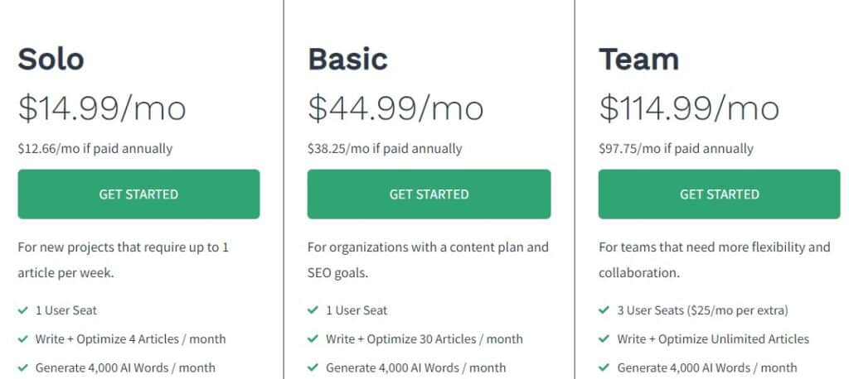849x379 pixels.
Task: Click the $12.66/mo if paid annually note
Action: coord(95,149)
